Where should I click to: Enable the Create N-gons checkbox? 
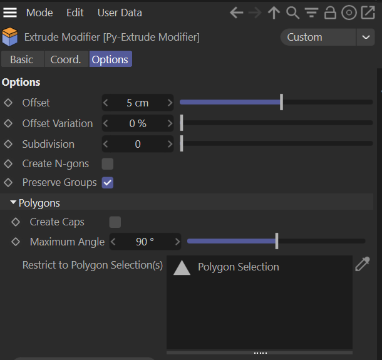tap(108, 164)
